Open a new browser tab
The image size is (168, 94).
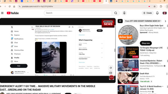tap(150, 1)
